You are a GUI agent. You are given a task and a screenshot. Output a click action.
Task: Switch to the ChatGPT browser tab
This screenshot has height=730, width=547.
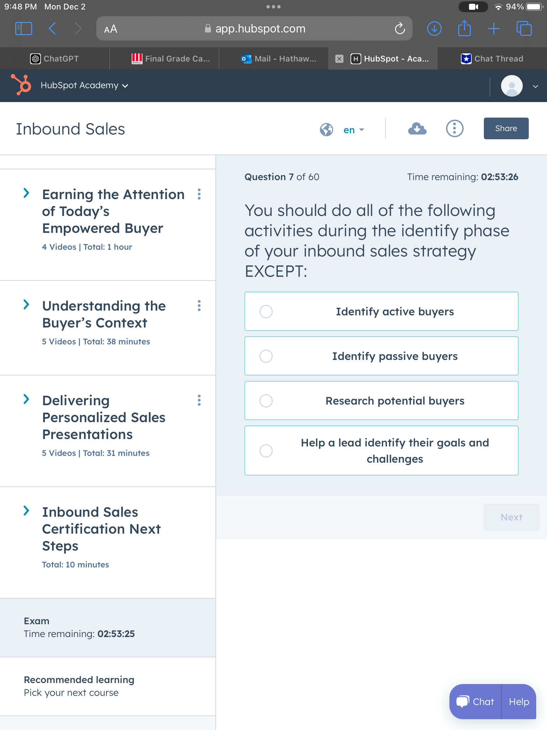(55, 58)
